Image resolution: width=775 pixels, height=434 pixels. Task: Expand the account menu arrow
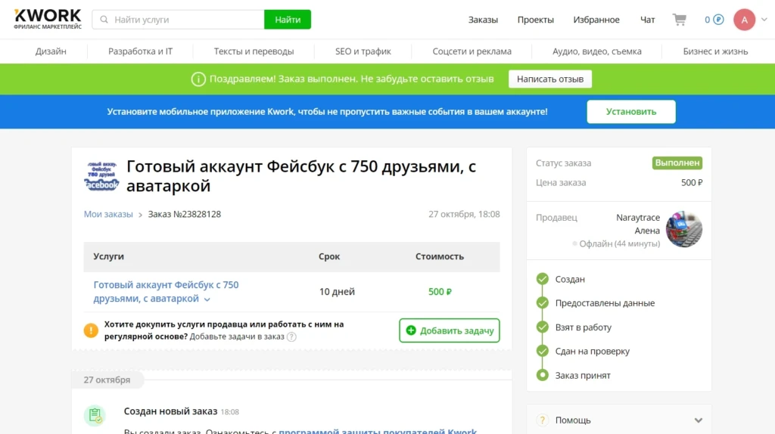pyautogui.click(x=764, y=20)
